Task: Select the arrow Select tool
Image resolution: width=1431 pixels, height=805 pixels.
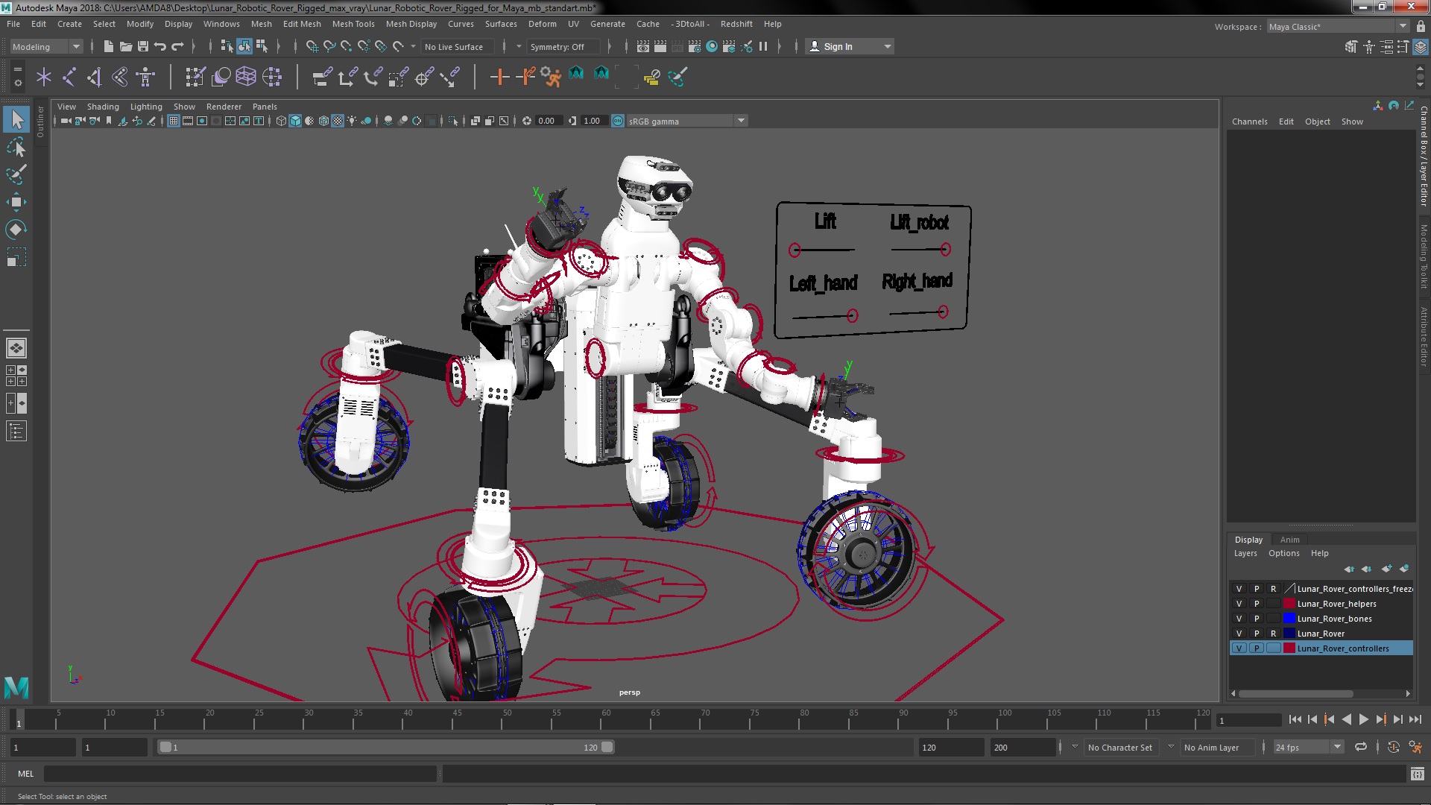Action: (x=16, y=119)
